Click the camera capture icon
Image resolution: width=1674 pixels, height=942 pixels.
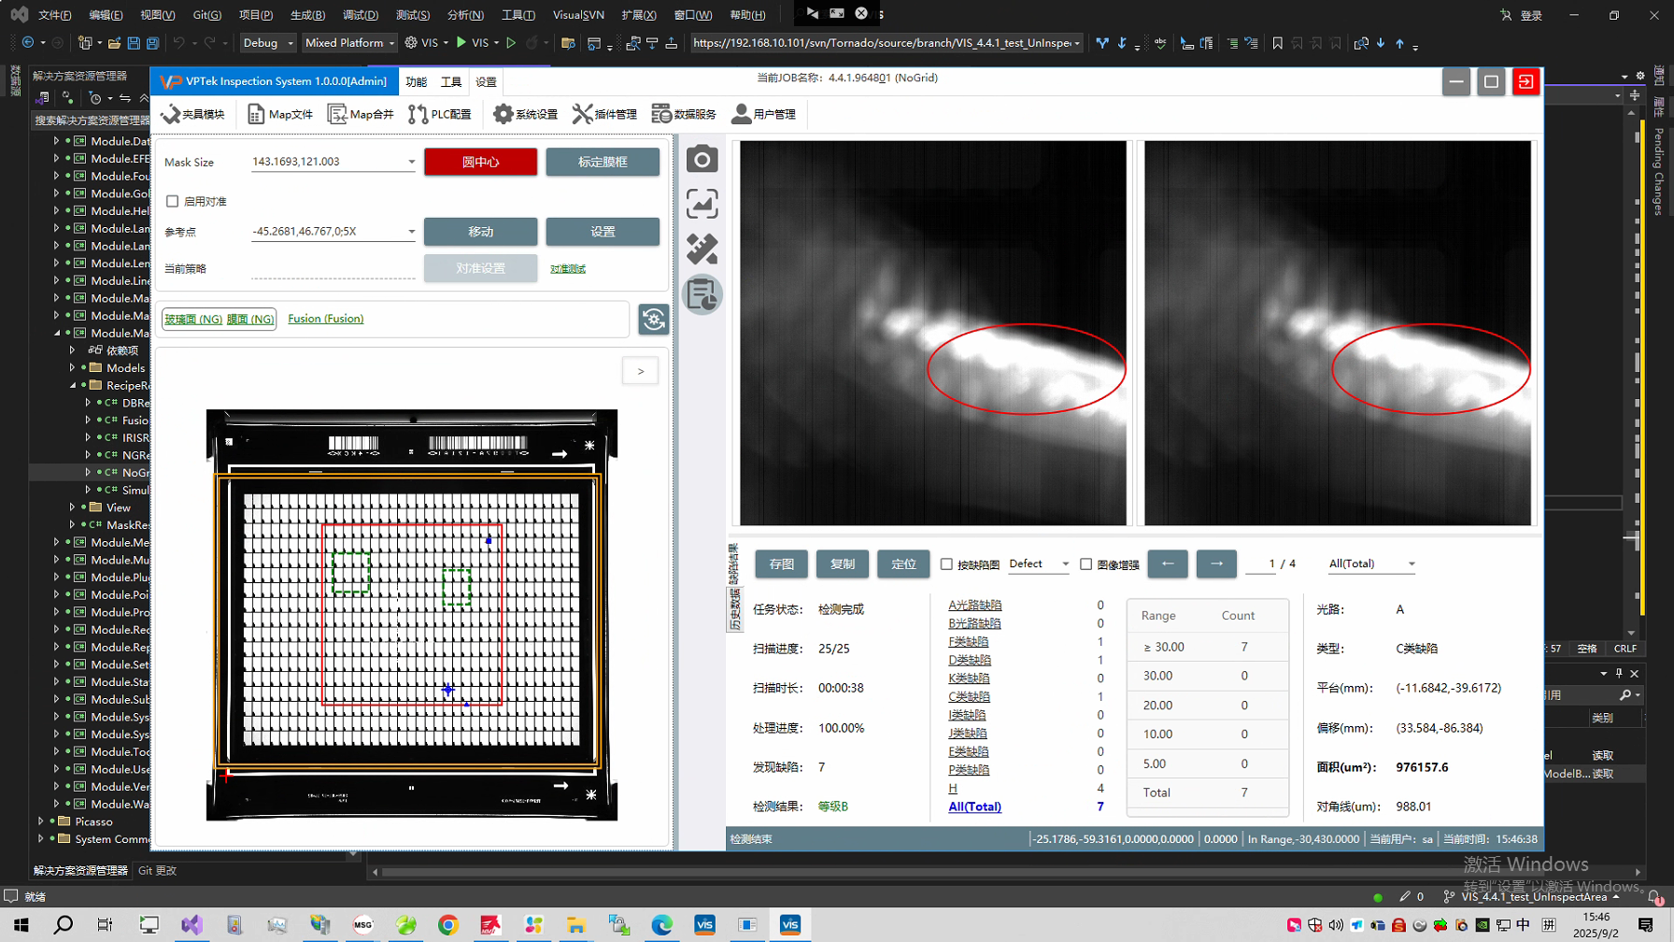(x=702, y=160)
